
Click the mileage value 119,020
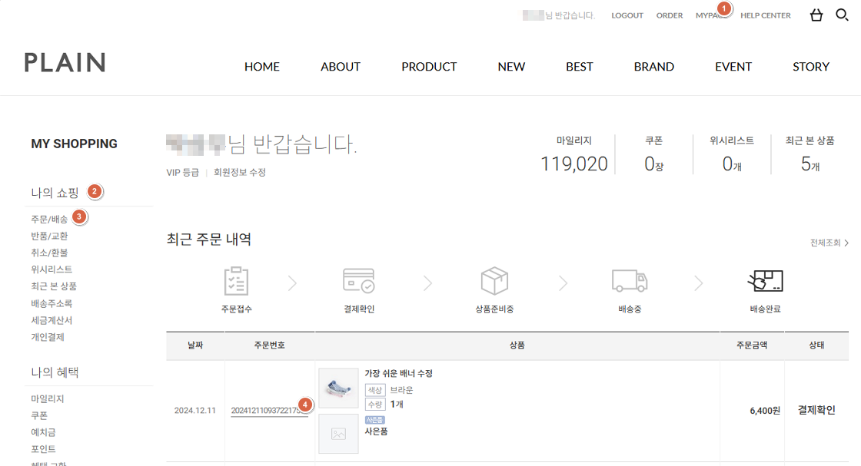click(573, 164)
